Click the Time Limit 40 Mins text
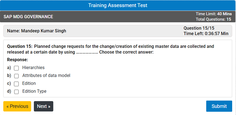Image resolution: width=236 pixels, height=115 pixels. tap(213, 14)
